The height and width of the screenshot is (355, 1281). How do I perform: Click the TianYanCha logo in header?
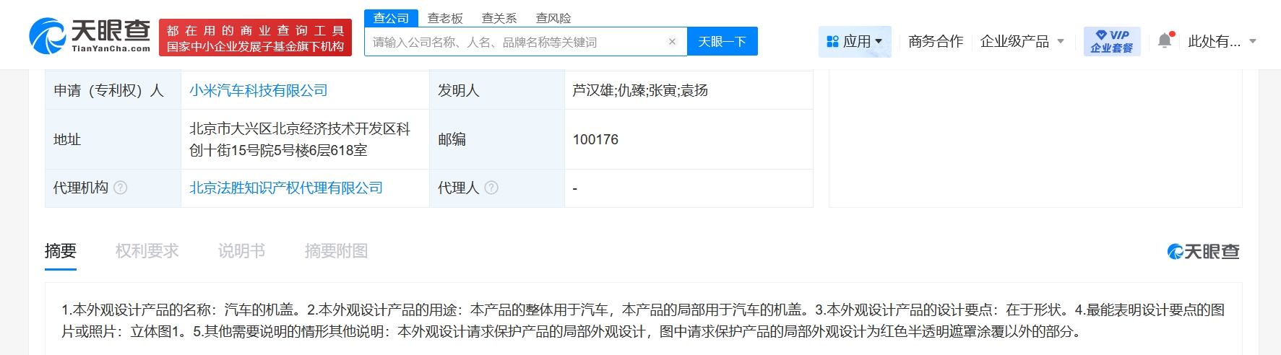click(90, 36)
